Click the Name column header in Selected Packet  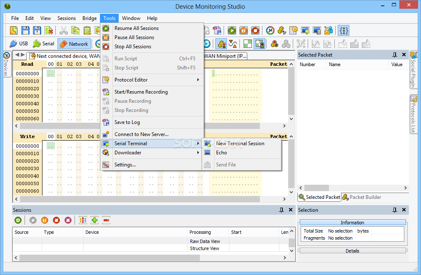357,64
